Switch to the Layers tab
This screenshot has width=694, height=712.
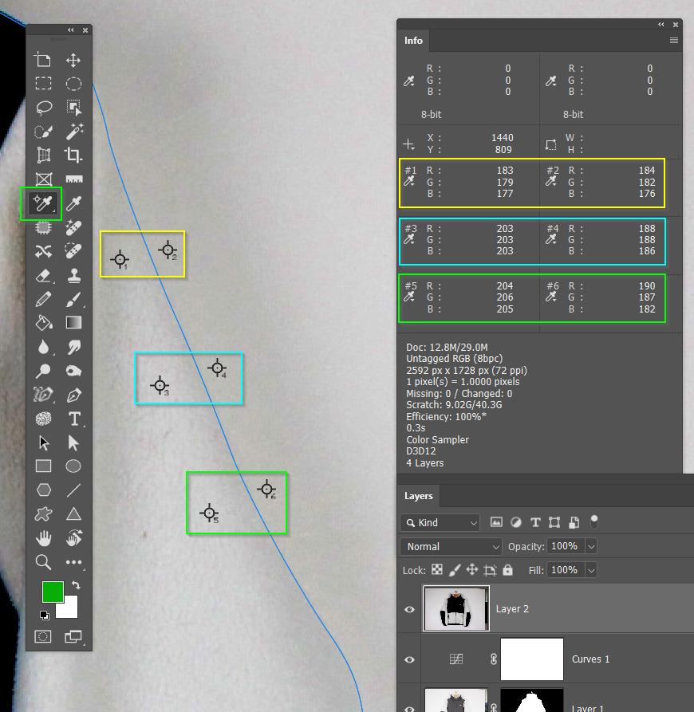418,496
